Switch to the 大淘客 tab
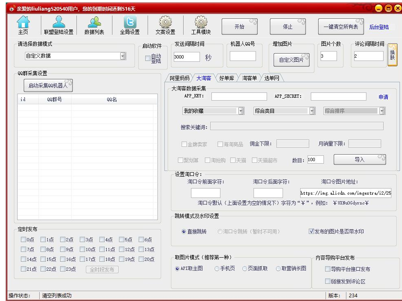Screen dimensions: 402x301 click(204, 78)
